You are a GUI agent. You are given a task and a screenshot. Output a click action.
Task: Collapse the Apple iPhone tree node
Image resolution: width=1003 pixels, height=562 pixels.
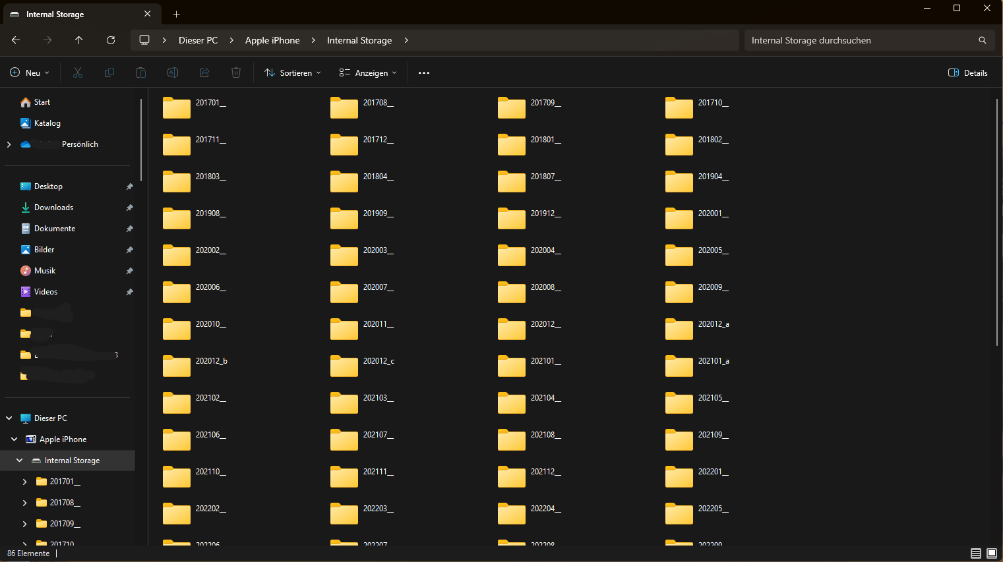(14, 439)
